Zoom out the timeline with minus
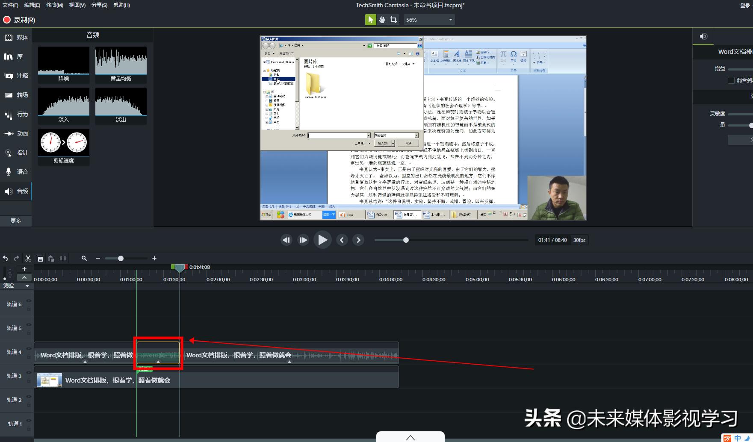The height and width of the screenshot is (442, 753). point(98,258)
